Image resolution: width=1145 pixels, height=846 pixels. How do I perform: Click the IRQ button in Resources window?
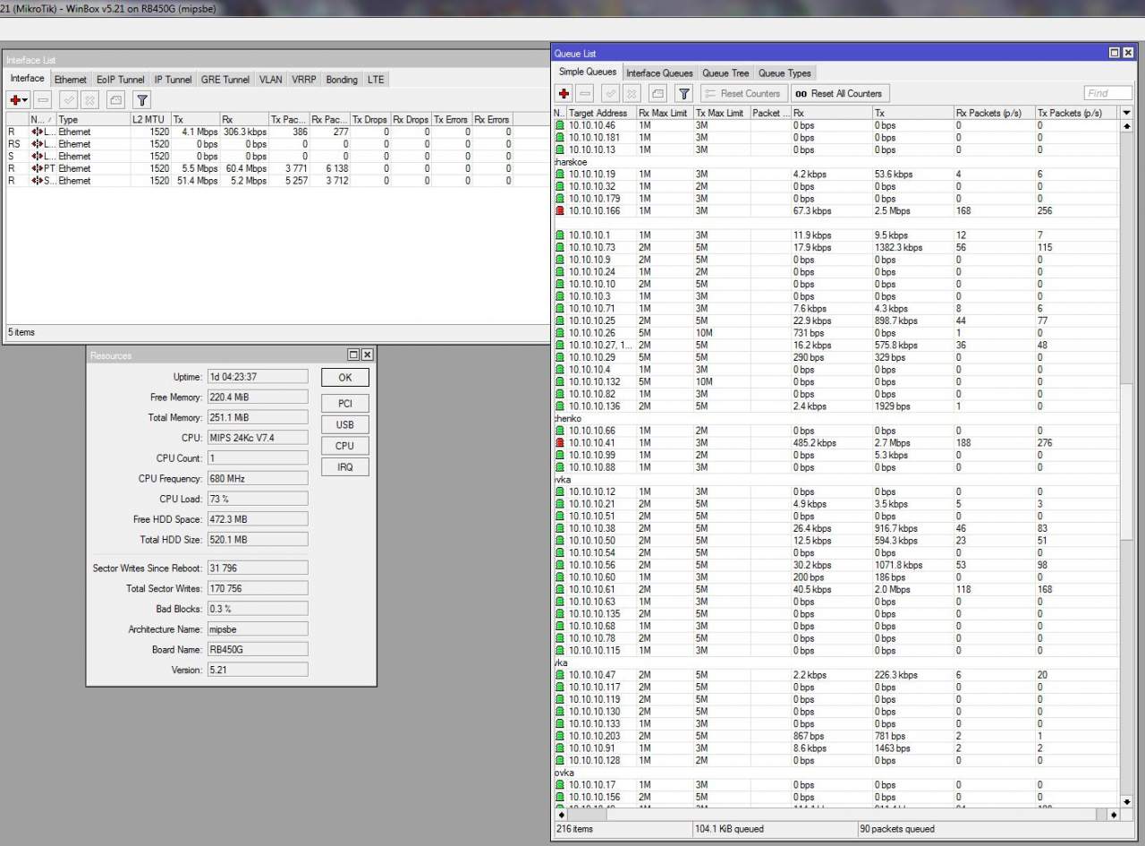[x=344, y=466]
